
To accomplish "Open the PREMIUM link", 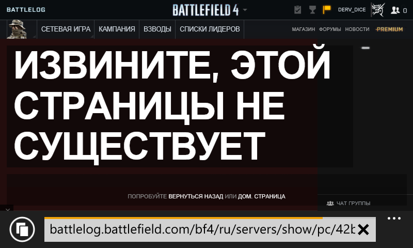I will (389, 29).
